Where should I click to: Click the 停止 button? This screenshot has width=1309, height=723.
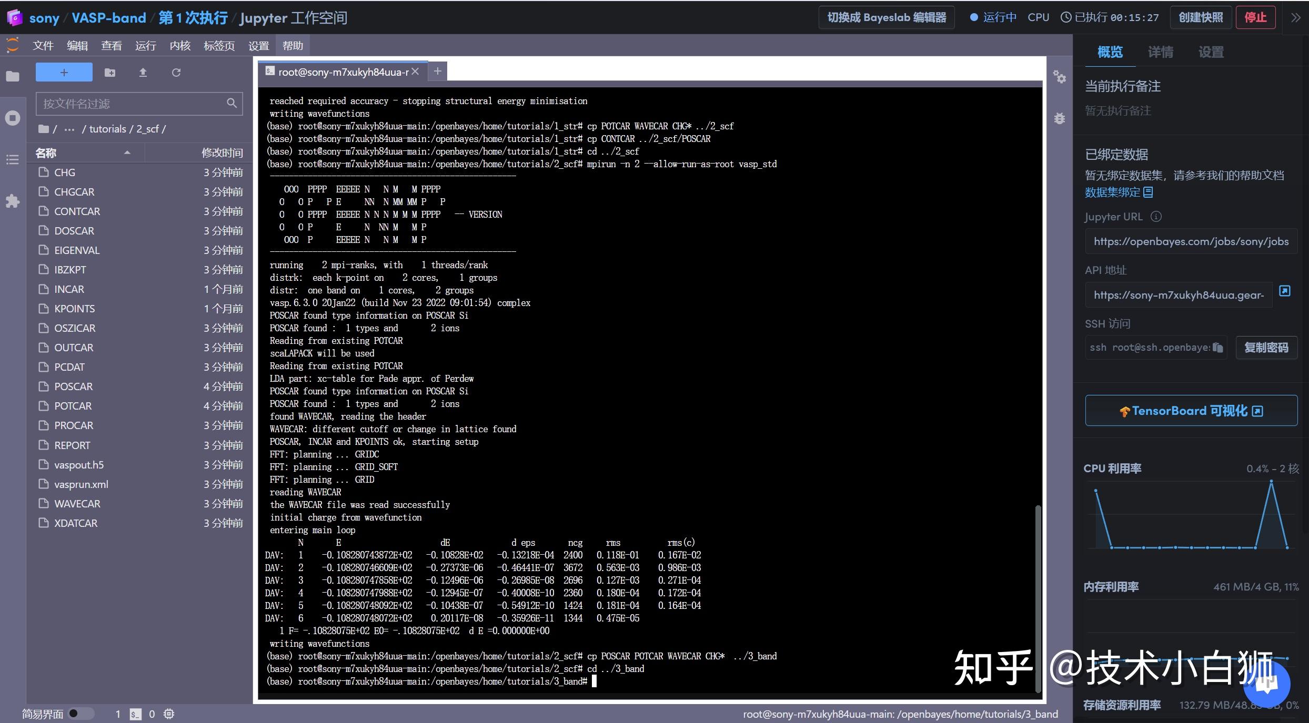1255,17
